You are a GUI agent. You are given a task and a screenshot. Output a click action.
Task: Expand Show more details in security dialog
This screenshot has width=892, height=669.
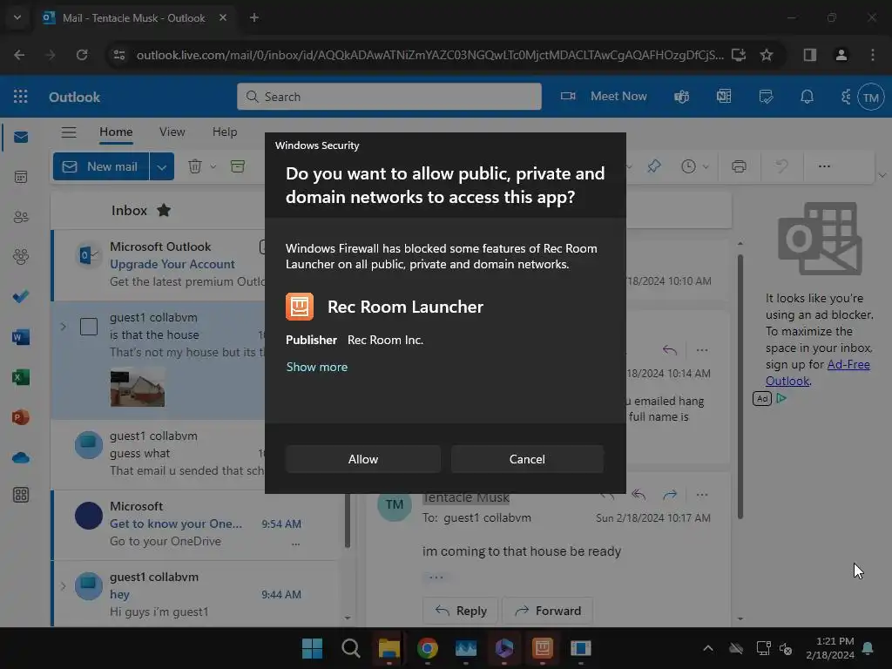(x=317, y=367)
